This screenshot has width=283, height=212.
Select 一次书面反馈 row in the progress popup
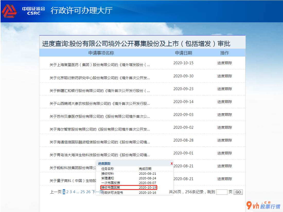(129, 183)
